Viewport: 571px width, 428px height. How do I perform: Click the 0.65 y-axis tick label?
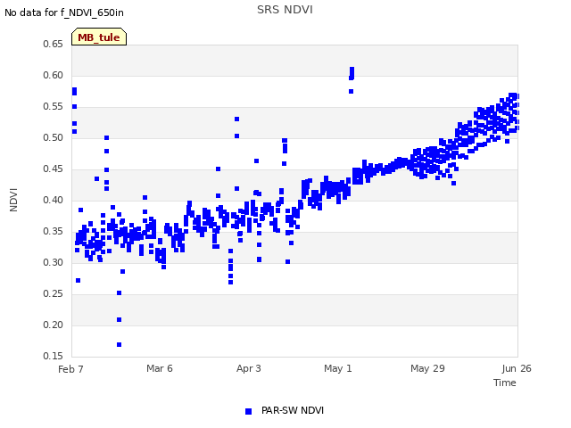tap(53, 44)
